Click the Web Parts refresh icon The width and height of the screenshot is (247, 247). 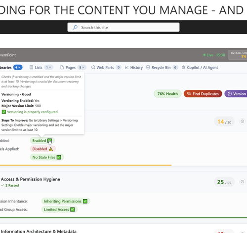93,68
